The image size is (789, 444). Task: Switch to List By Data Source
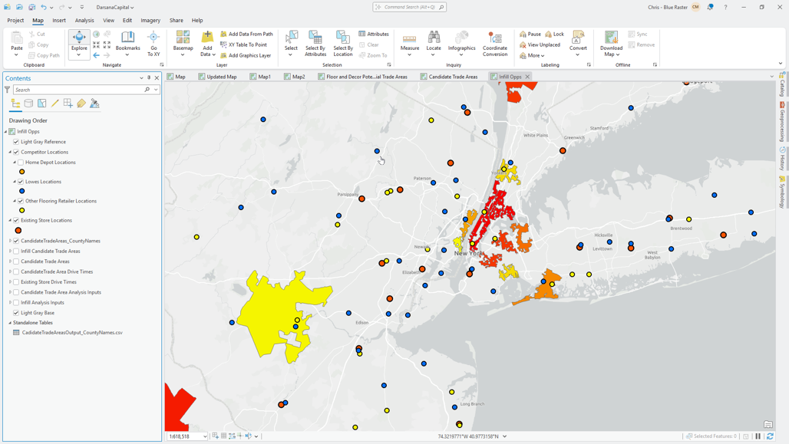pyautogui.click(x=28, y=104)
